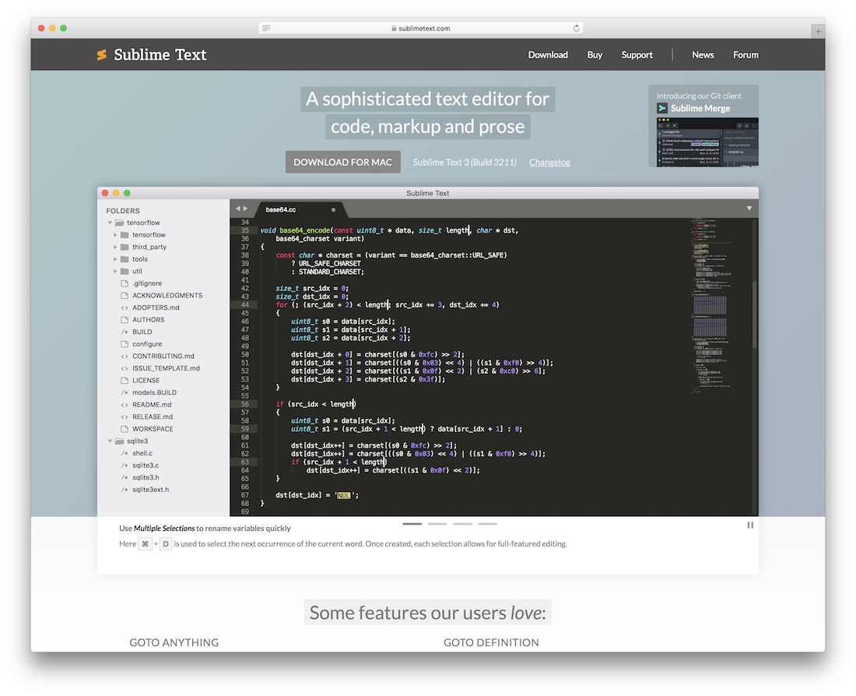Expand the third_party folder
The width and height of the screenshot is (856, 696).
point(116,246)
